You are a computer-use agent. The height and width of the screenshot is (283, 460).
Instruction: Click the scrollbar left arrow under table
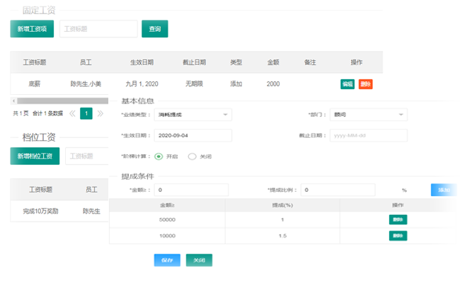(x=13, y=100)
